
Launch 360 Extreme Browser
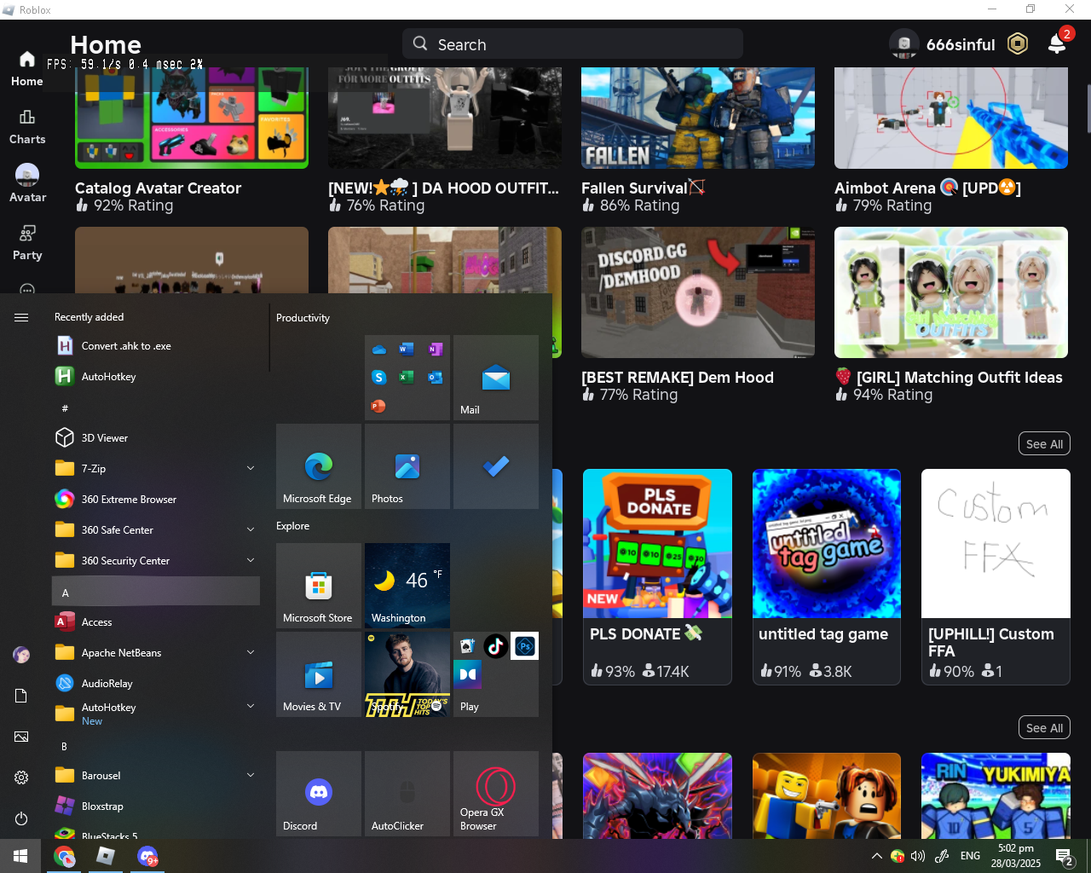click(x=155, y=500)
